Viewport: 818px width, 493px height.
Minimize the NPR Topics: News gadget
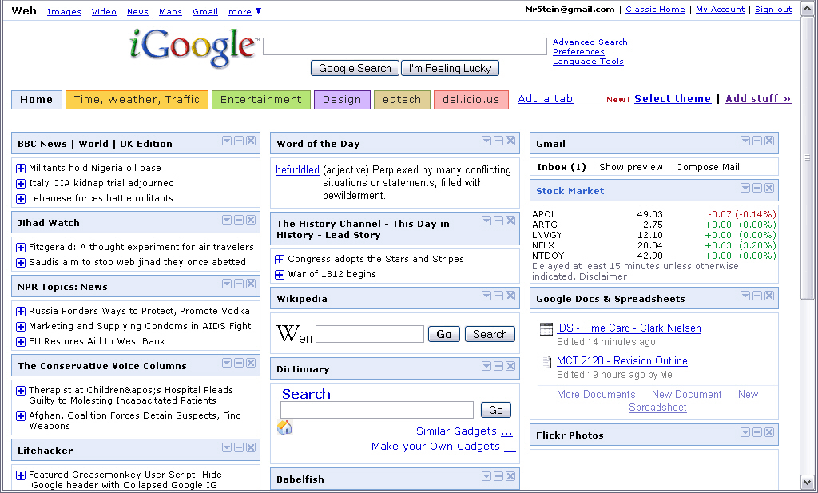click(239, 284)
